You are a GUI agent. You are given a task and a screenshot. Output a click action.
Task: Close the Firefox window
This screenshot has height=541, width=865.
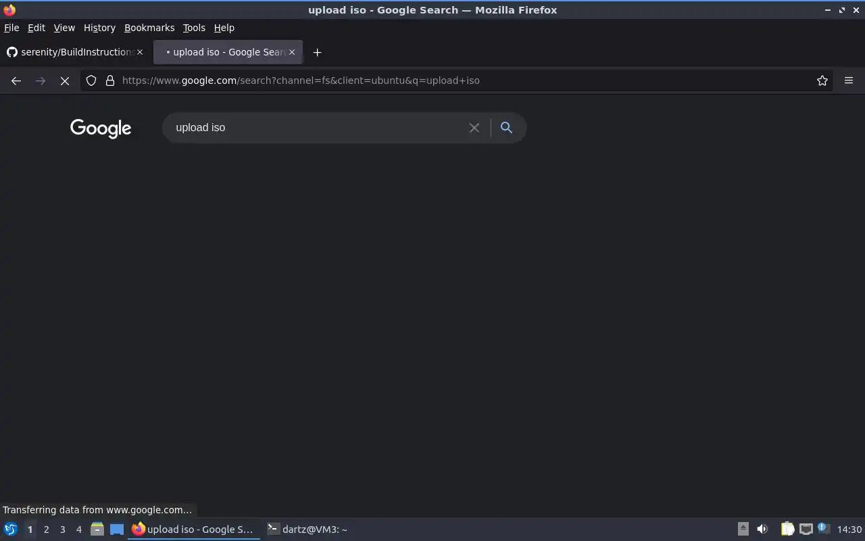tap(856, 10)
